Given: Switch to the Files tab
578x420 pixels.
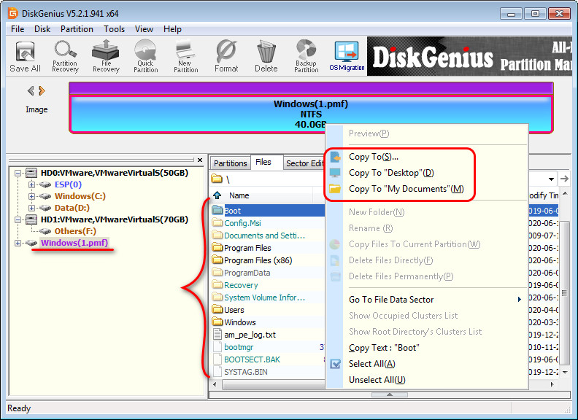Looking at the screenshot, I should pyautogui.click(x=263, y=162).
